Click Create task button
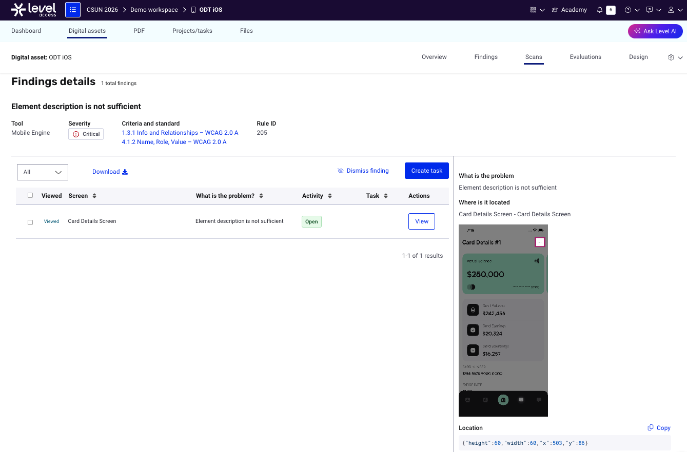Viewport: 687px width, 452px height. pos(427,171)
